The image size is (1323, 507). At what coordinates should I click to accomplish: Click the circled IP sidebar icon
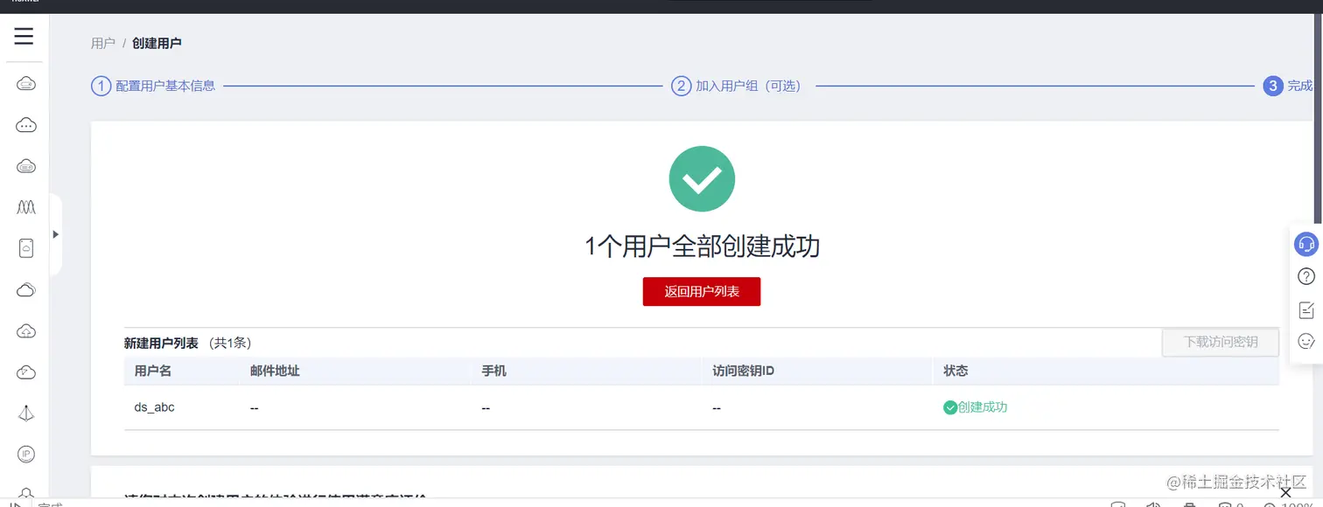(x=26, y=454)
